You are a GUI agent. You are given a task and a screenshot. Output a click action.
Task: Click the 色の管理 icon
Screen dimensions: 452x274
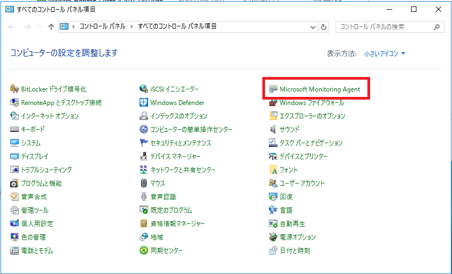click(x=14, y=237)
